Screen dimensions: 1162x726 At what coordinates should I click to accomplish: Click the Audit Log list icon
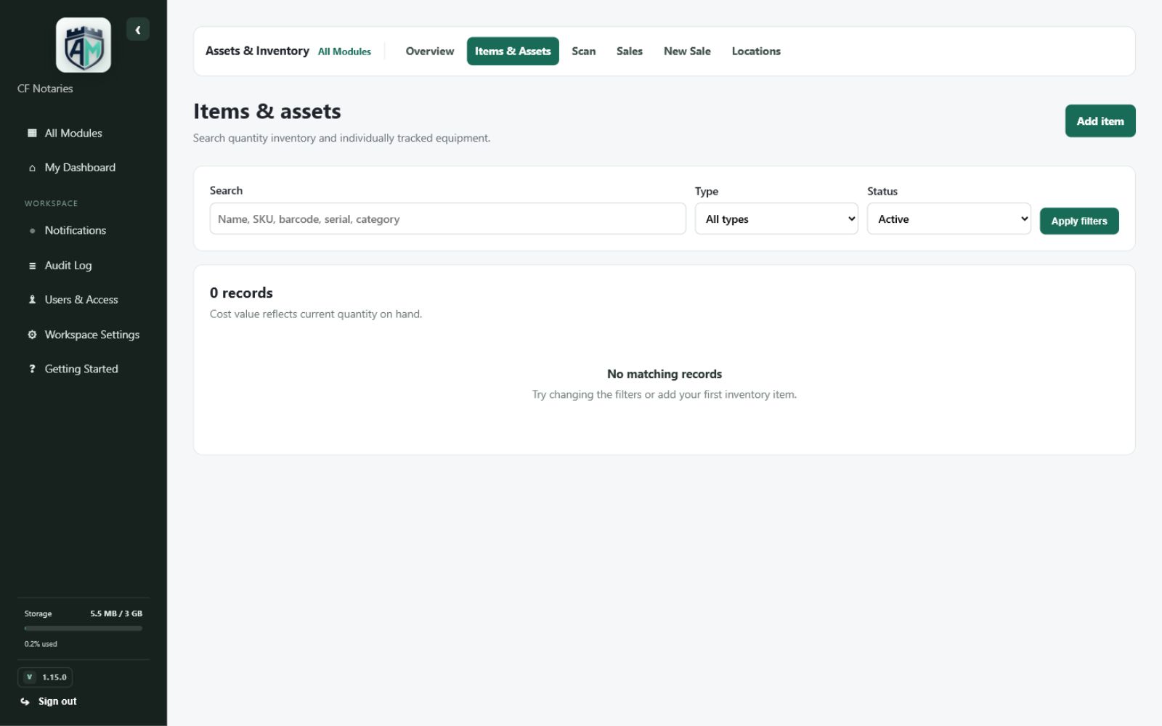pos(32,266)
